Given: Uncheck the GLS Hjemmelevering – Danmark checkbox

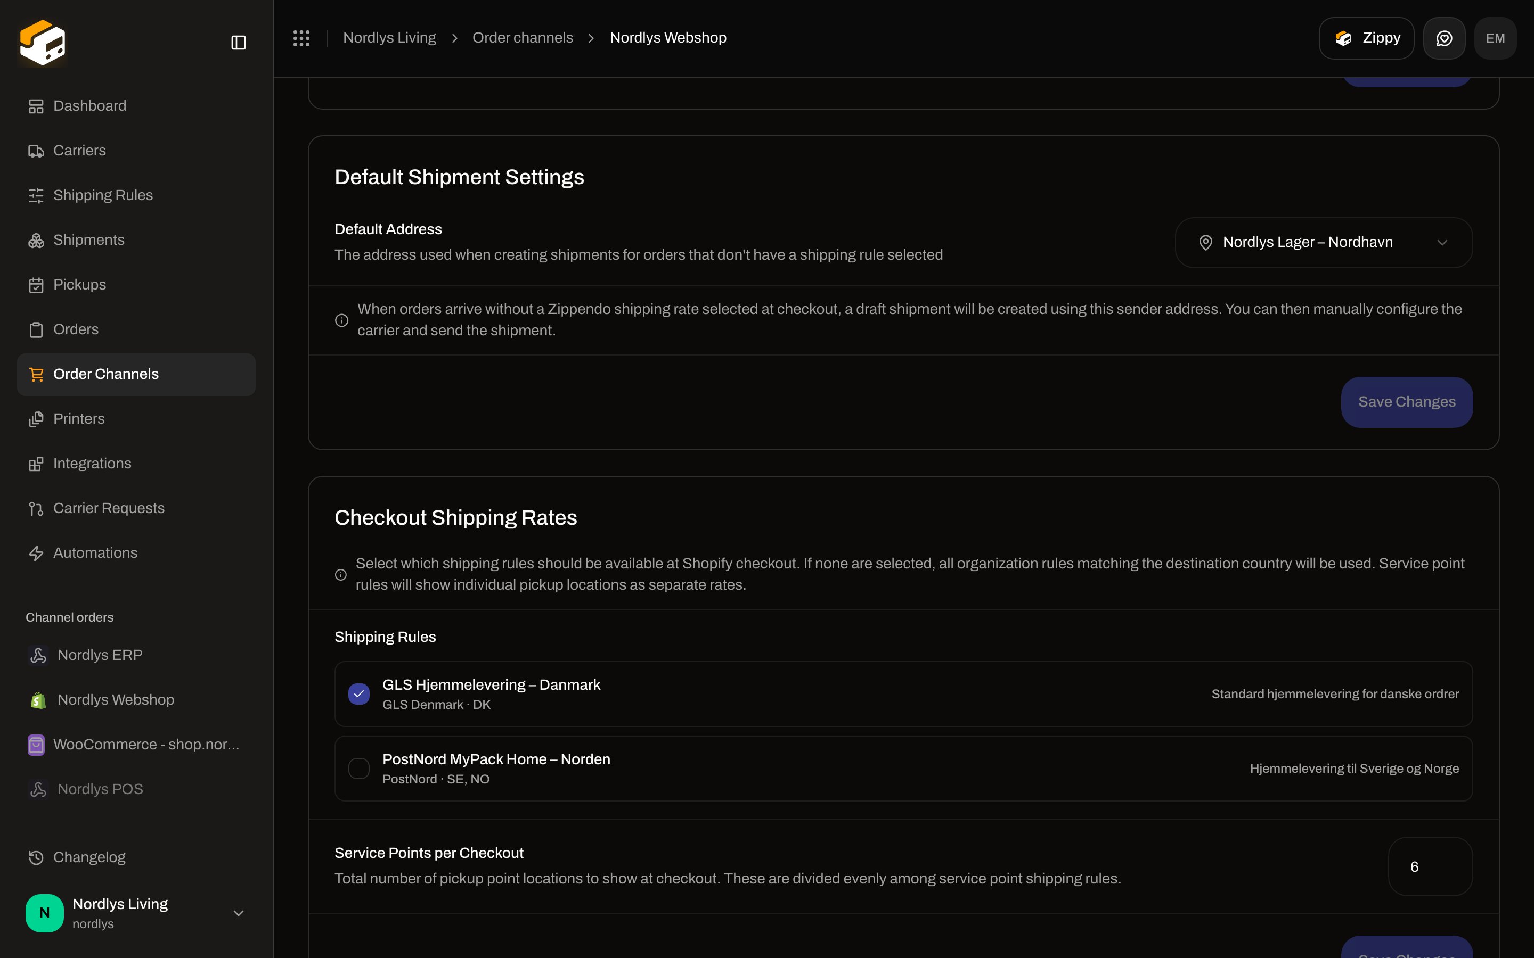Looking at the screenshot, I should [359, 694].
